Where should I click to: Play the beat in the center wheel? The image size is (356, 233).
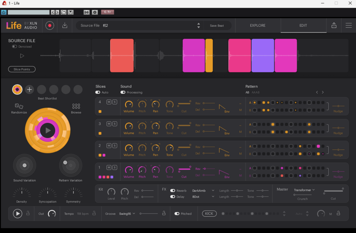(x=48, y=130)
